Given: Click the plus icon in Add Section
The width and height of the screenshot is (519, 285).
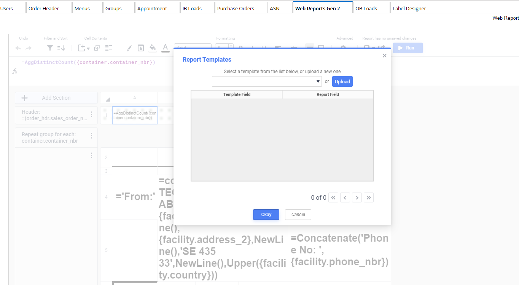Looking at the screenshot, I should [x=24, y=98].
